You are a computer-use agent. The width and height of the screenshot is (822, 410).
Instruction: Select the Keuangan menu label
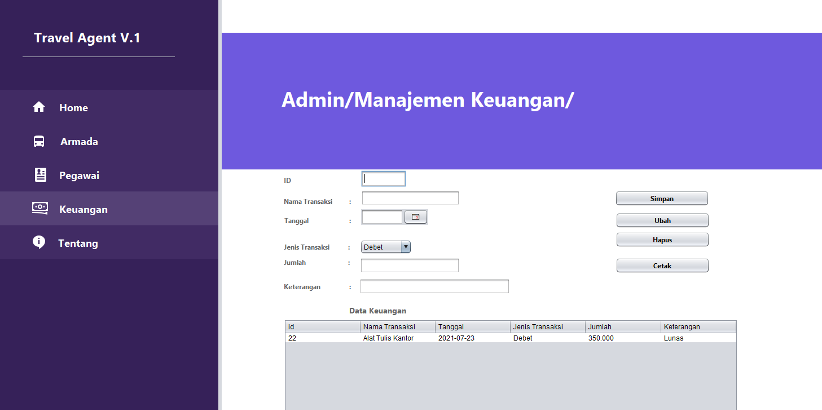point(83,210)
